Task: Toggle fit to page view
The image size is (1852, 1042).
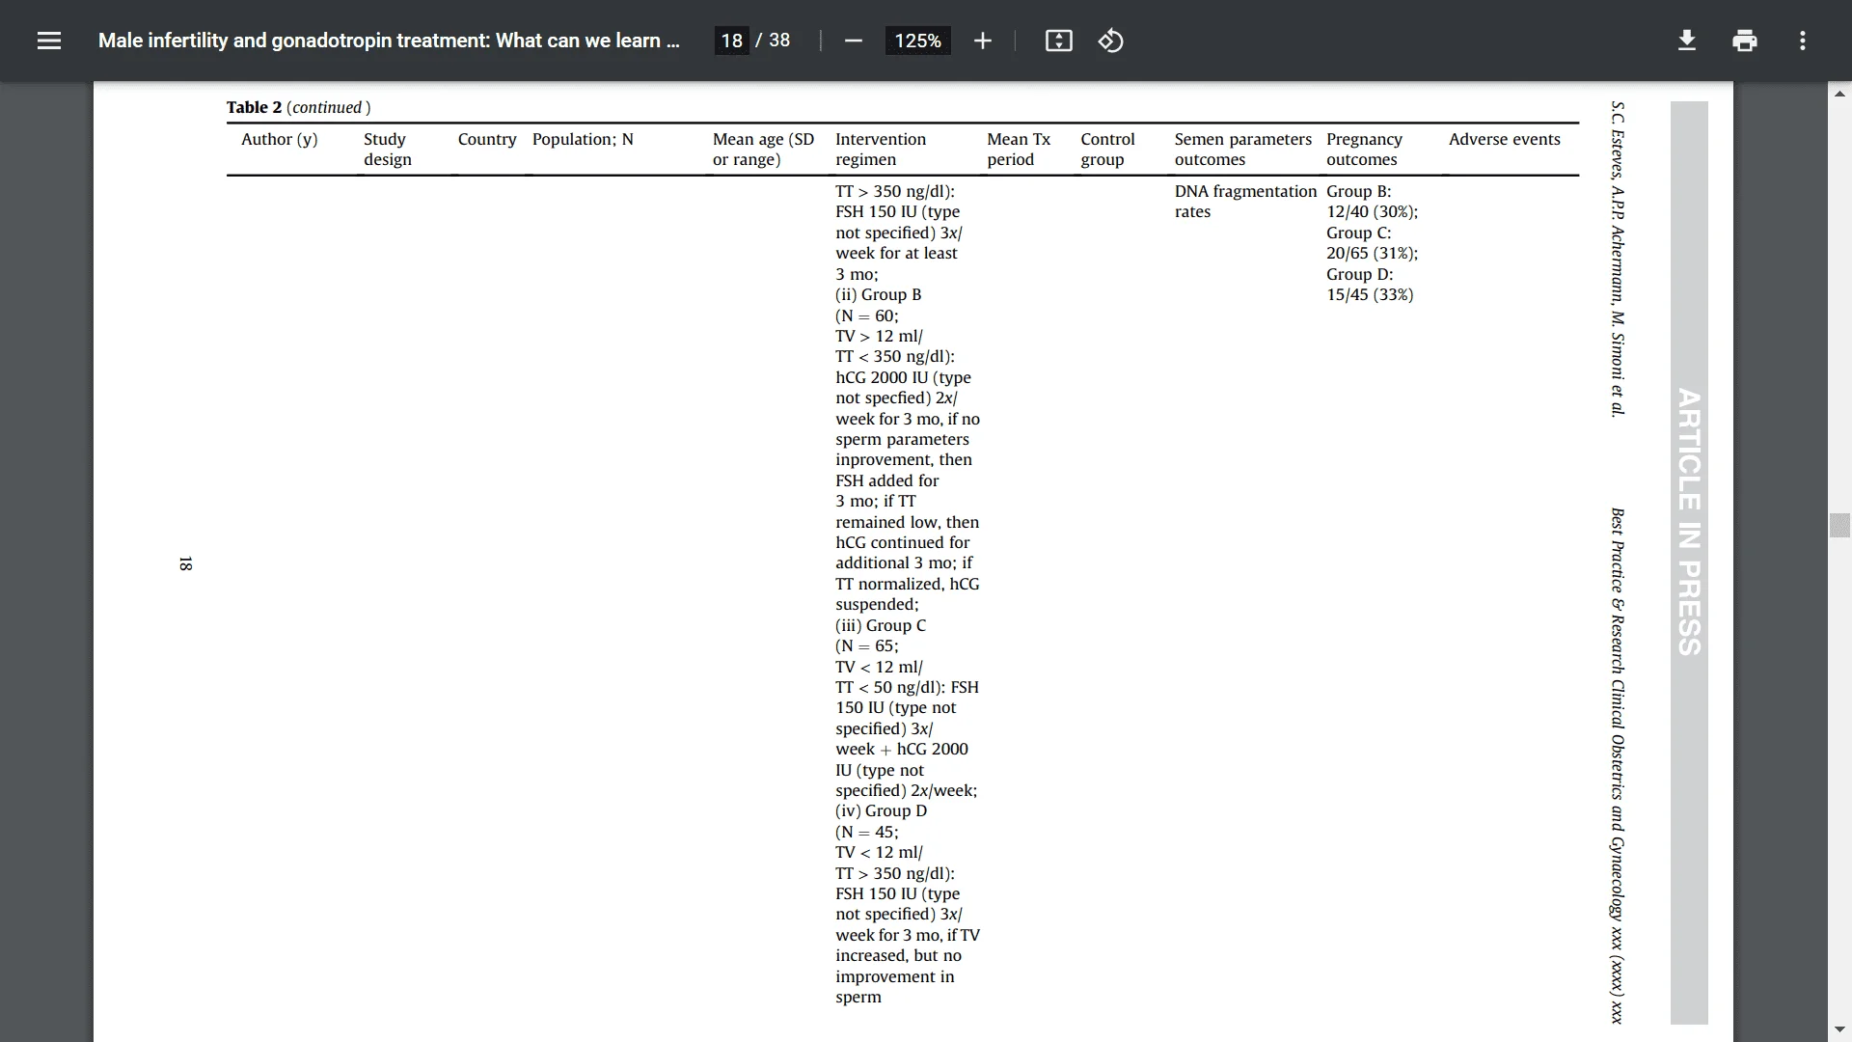Action: click(x=1058, y=41)
